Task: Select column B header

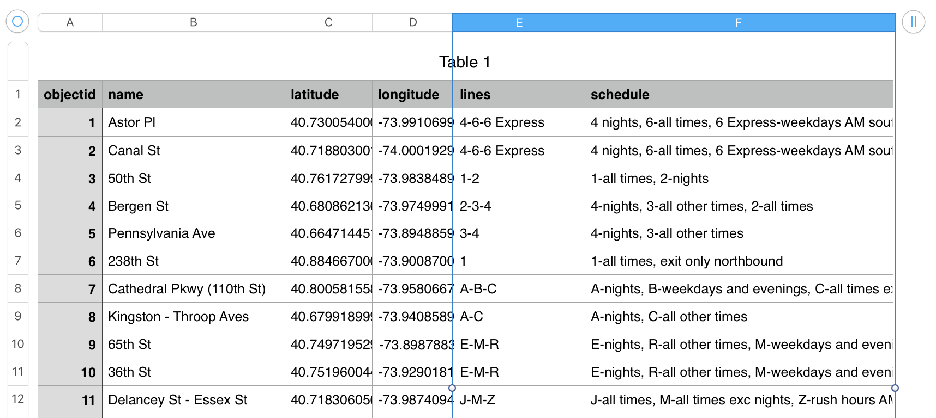Action: (193, 22)
